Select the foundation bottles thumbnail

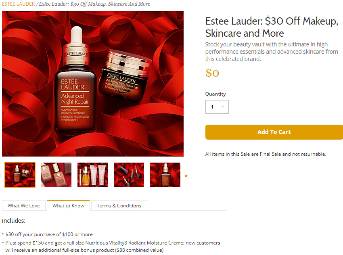[x=56, y=175]
